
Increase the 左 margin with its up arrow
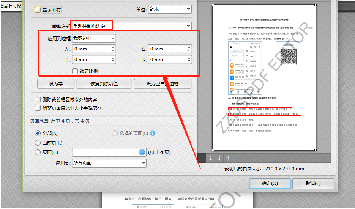point(113,47)
